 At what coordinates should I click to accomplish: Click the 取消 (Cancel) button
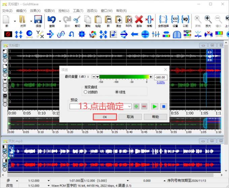(x=130, y=117)
